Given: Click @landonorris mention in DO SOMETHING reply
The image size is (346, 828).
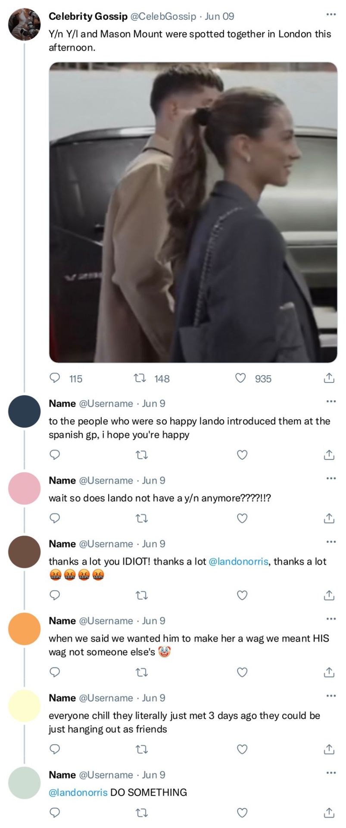Looking at the screenshot, I should point(78,792).
